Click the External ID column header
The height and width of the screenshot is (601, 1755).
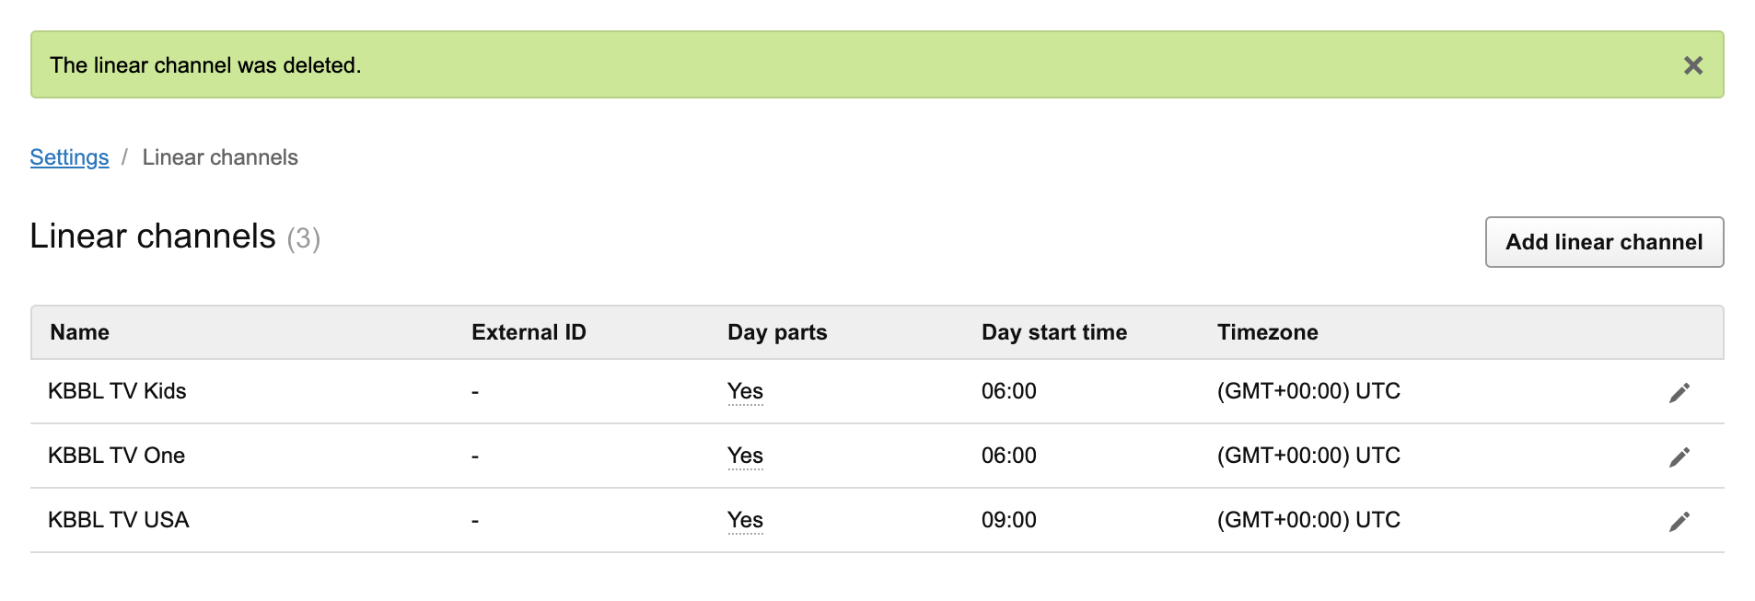529,332
